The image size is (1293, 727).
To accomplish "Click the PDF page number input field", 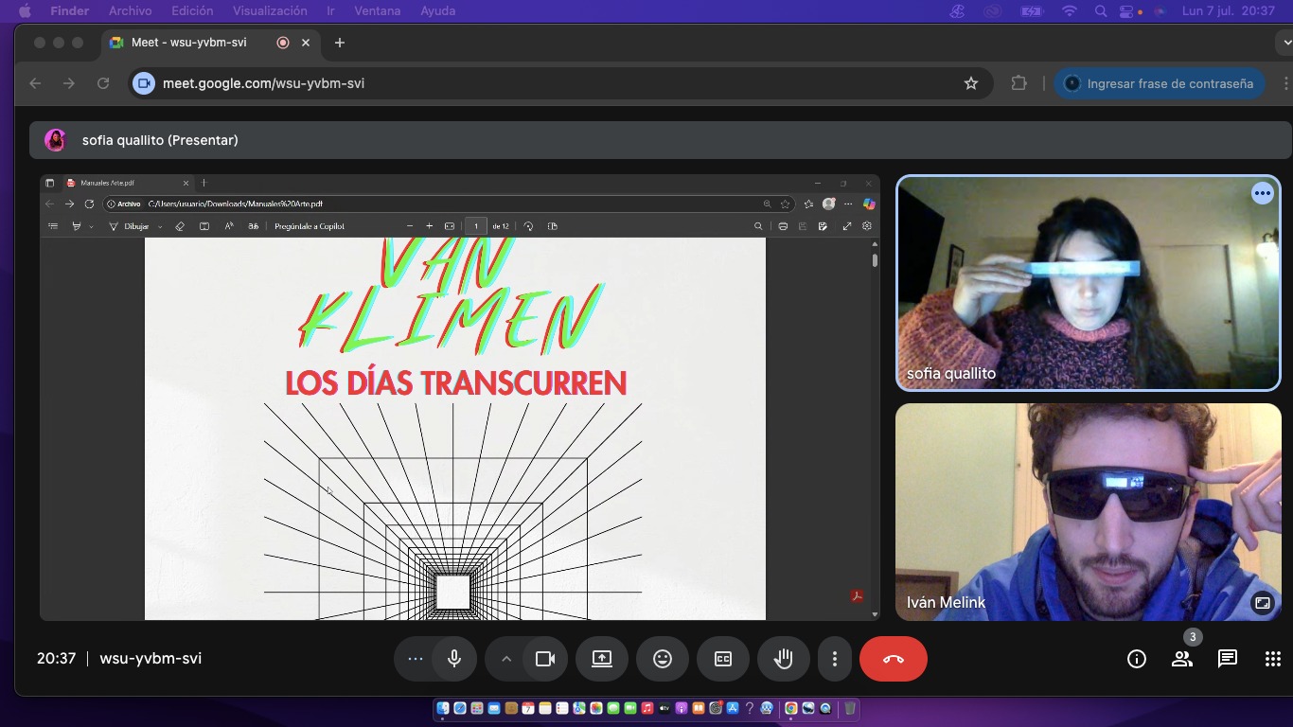I will tap(474, 225).
